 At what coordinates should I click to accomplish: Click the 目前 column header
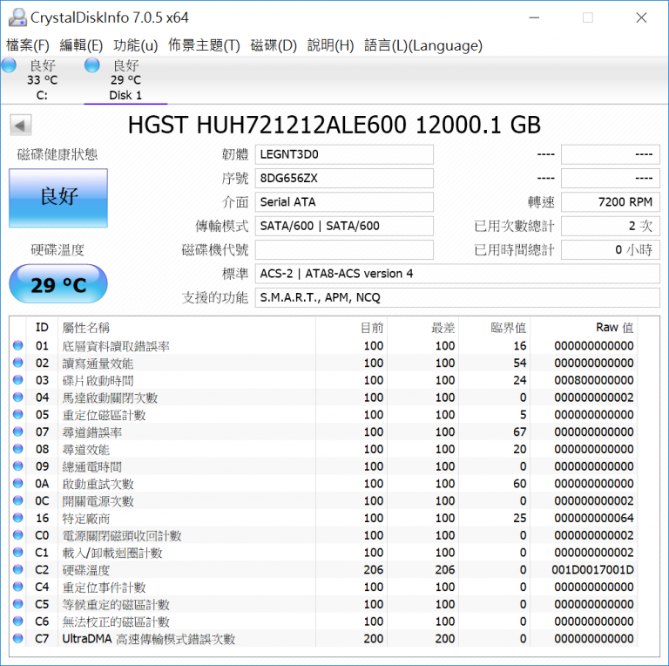(x=372, y=328)
